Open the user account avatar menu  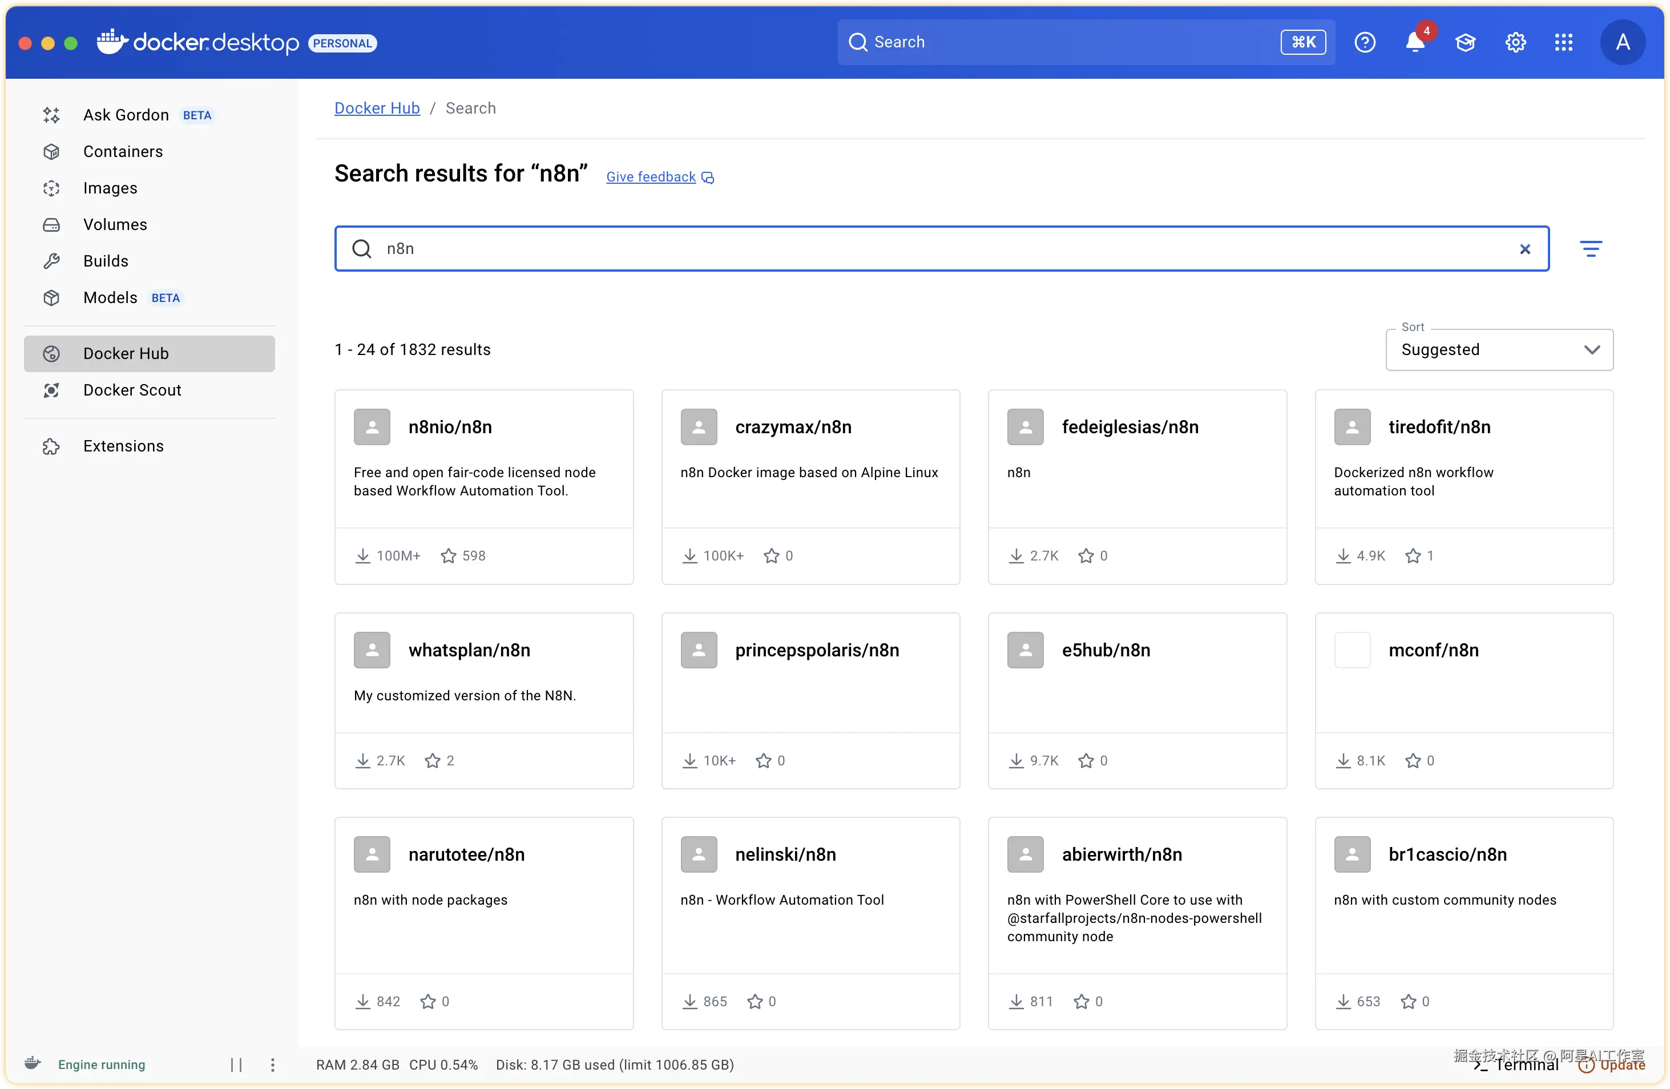coord(1622,43)
